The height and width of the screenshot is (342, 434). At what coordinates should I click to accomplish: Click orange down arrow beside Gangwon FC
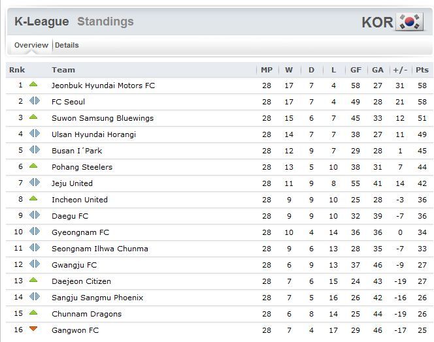pyautogui.click(x=33, y=329)
